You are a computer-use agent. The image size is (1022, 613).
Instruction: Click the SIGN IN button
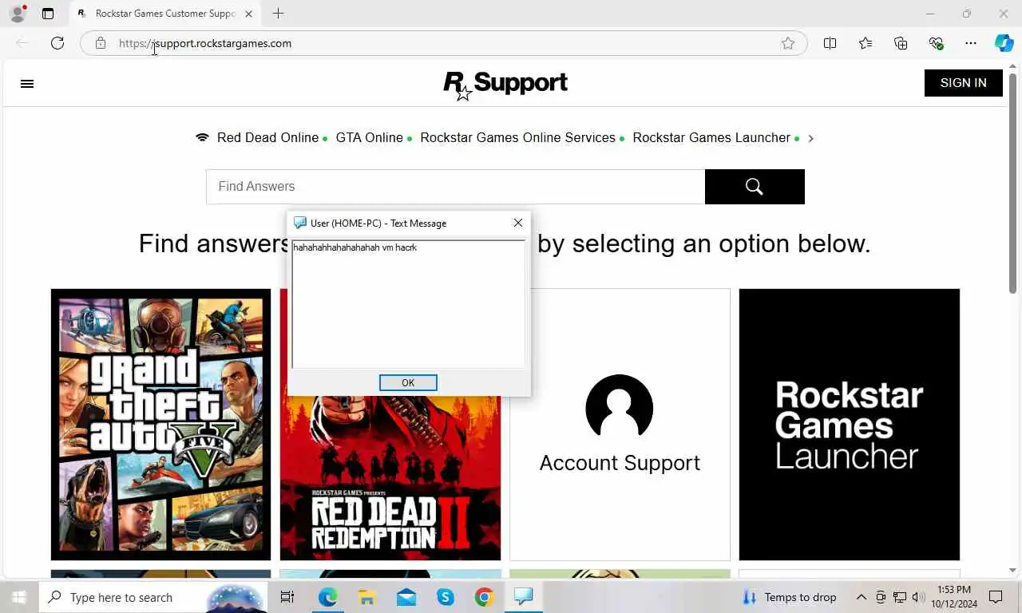963,83
